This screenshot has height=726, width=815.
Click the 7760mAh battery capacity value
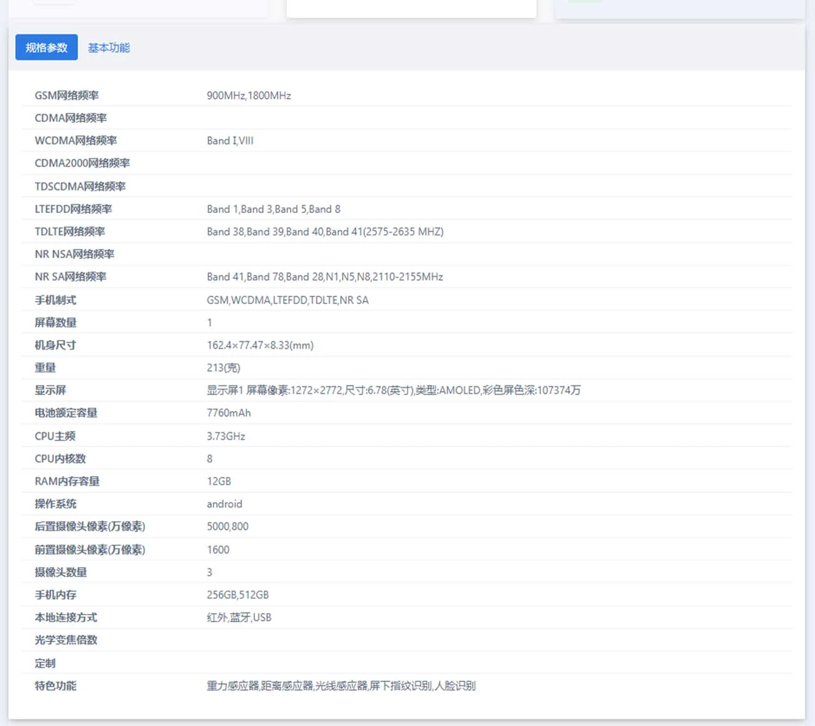coord(229,413)
